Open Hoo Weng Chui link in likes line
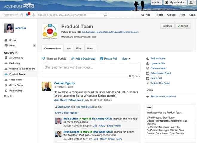This screenshot has width=197, height=143. [x=84, y=107]
